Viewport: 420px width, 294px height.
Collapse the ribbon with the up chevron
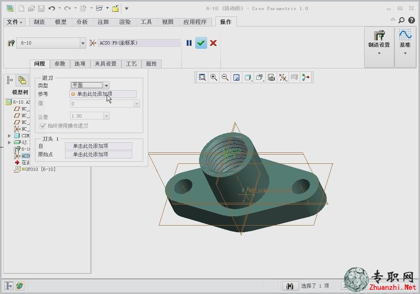point(393,20)
